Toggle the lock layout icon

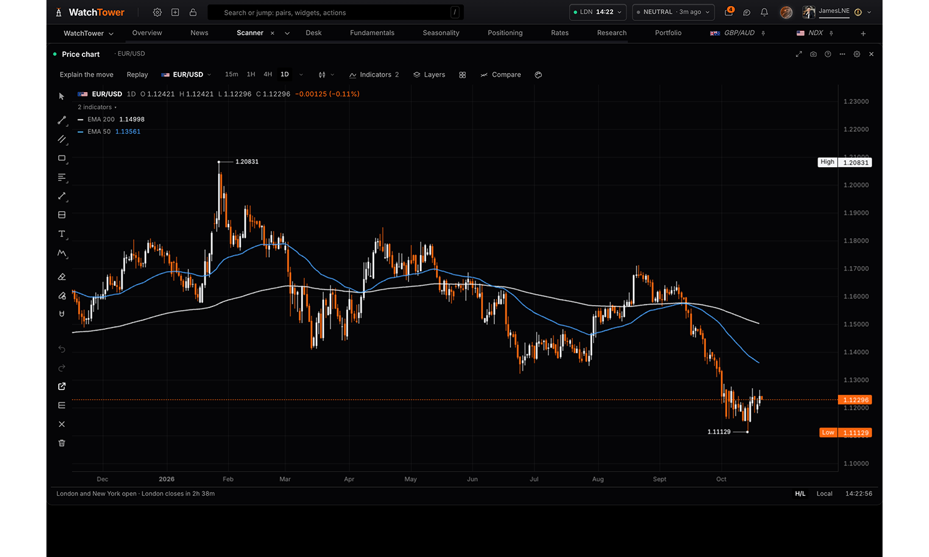click(193, 12)
